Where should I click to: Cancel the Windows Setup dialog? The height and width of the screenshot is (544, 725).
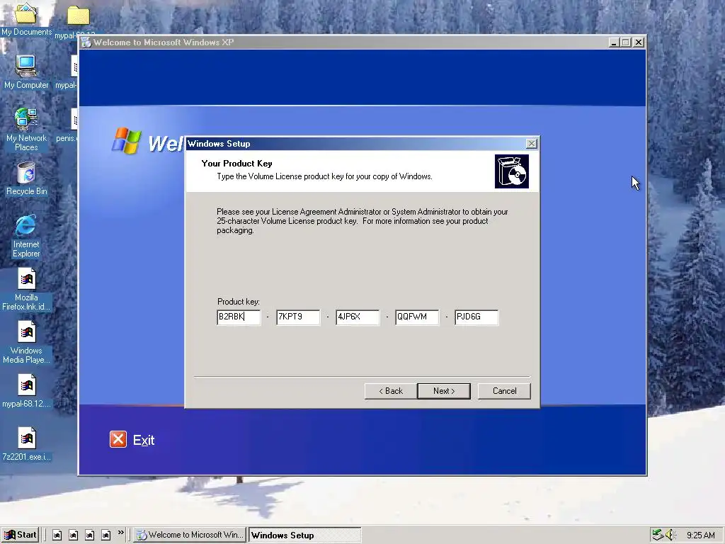coord(504,391)
